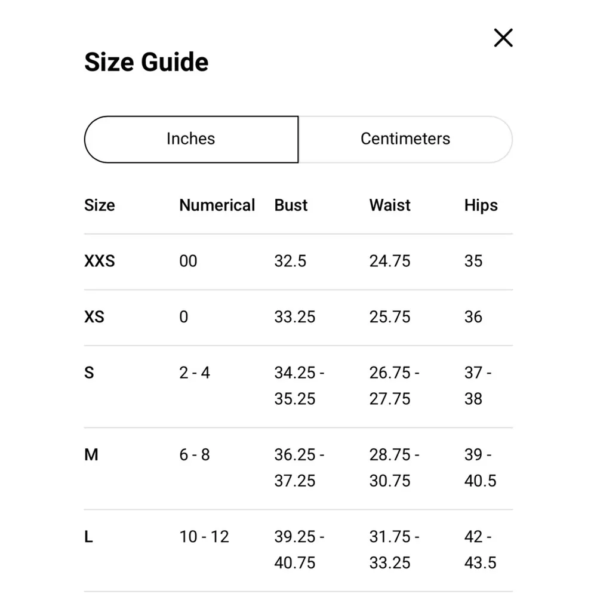Click the 6 - 8 numerical cell

[195, 455]
